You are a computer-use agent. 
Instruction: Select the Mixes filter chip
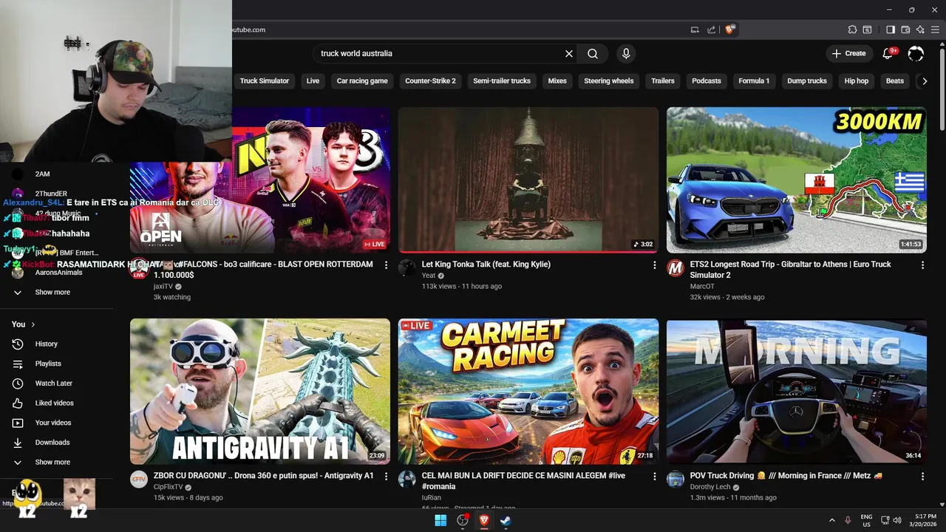click(x=557, y=81)
